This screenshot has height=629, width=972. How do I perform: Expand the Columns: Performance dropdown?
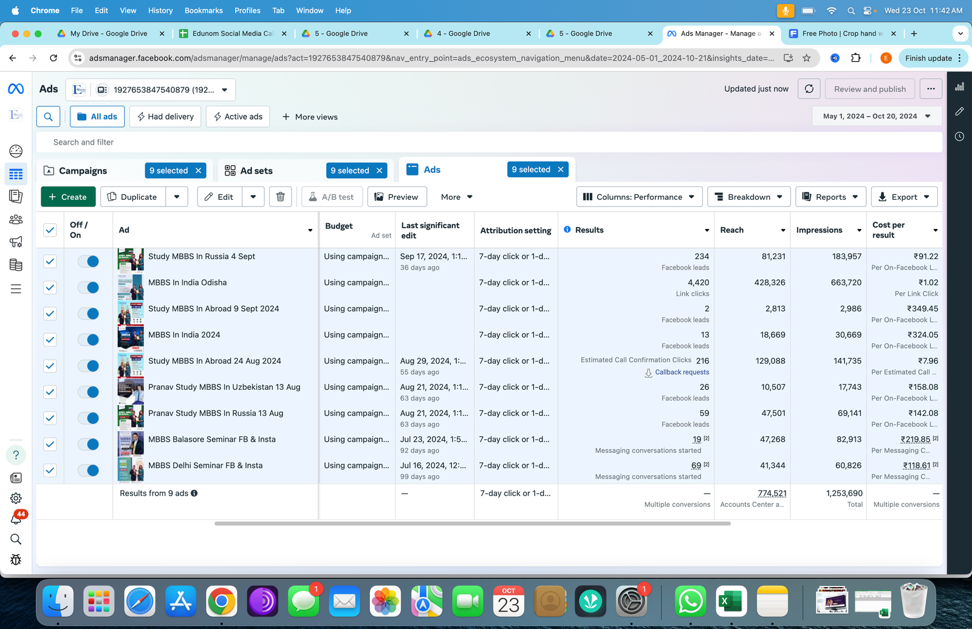pos(639,197)
